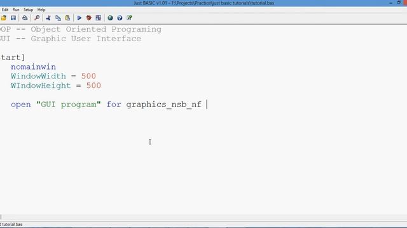Image resolution: width=407 pixels, height=228 pixels.
Task: Click the Graphic User Interface comment line
Action: (71, 39)
